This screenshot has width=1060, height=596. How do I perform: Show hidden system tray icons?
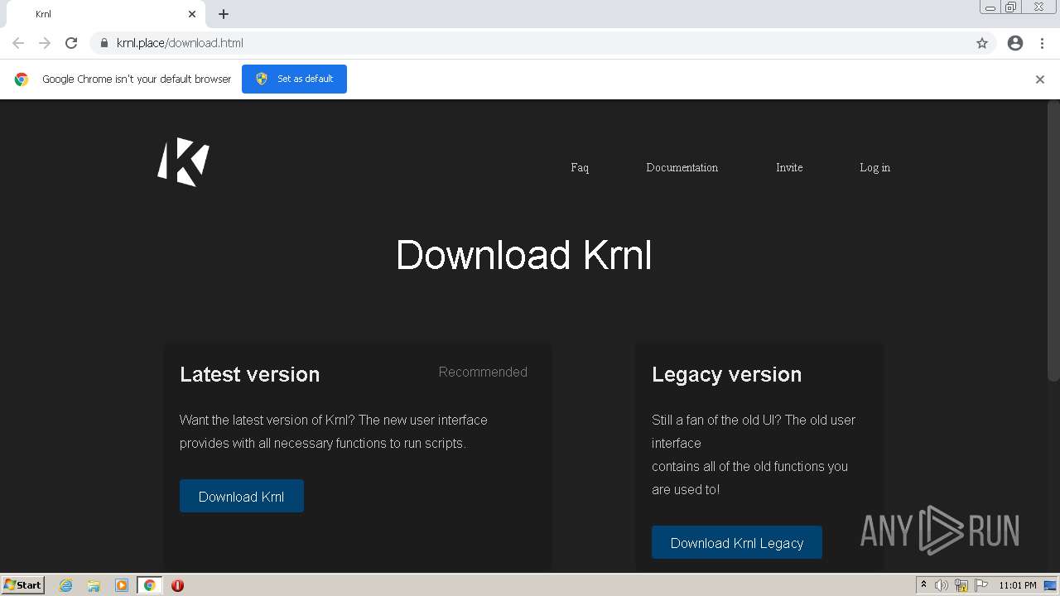[923, 585]
